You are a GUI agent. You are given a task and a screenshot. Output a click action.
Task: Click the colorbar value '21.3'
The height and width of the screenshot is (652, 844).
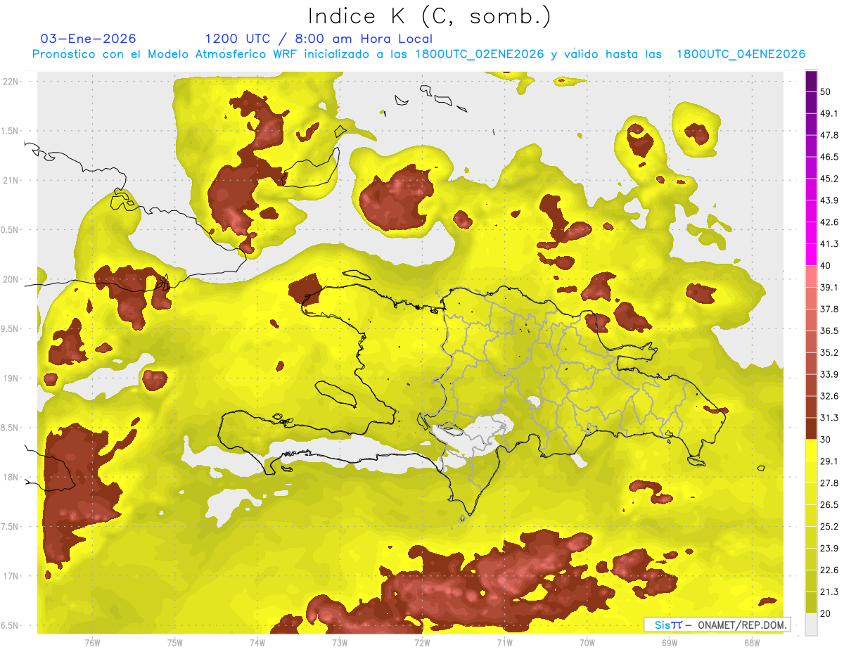coord(829,592)
